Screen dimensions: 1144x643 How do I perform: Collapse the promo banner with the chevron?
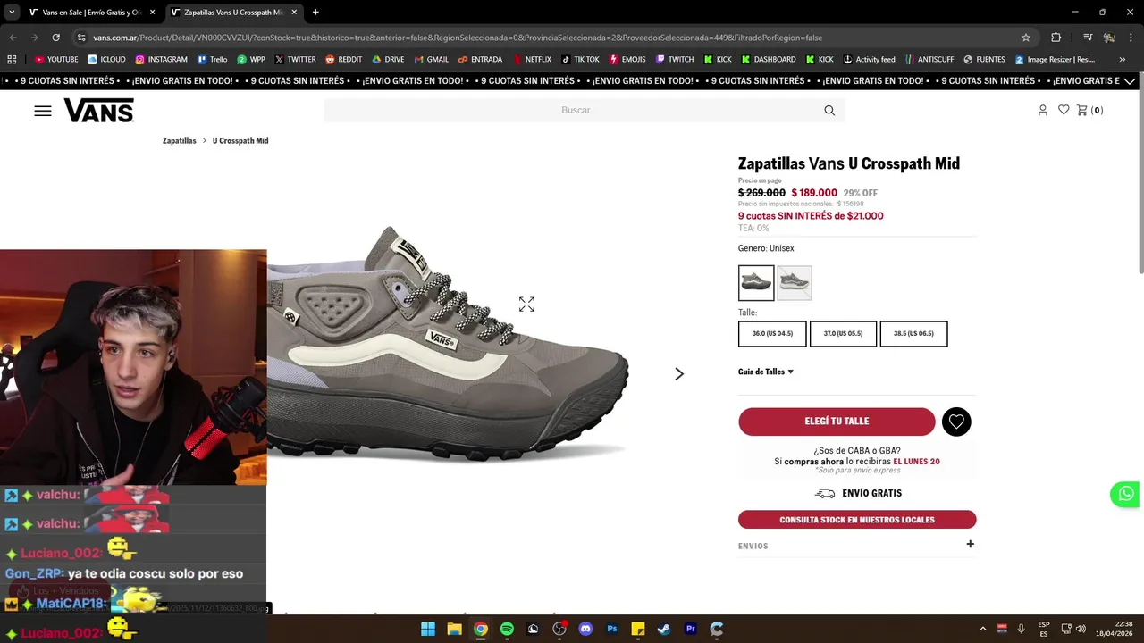(1130, 80)
